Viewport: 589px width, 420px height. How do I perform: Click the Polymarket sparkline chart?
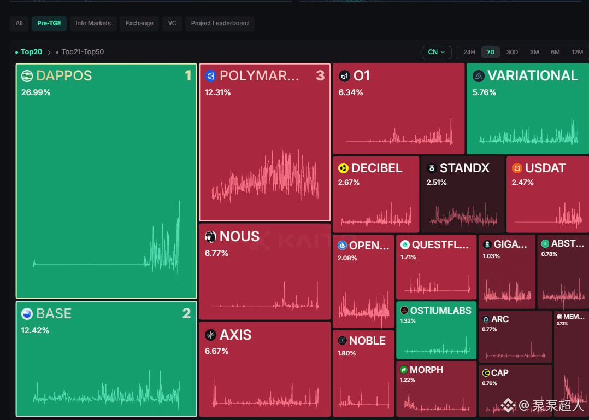point(265,178)
